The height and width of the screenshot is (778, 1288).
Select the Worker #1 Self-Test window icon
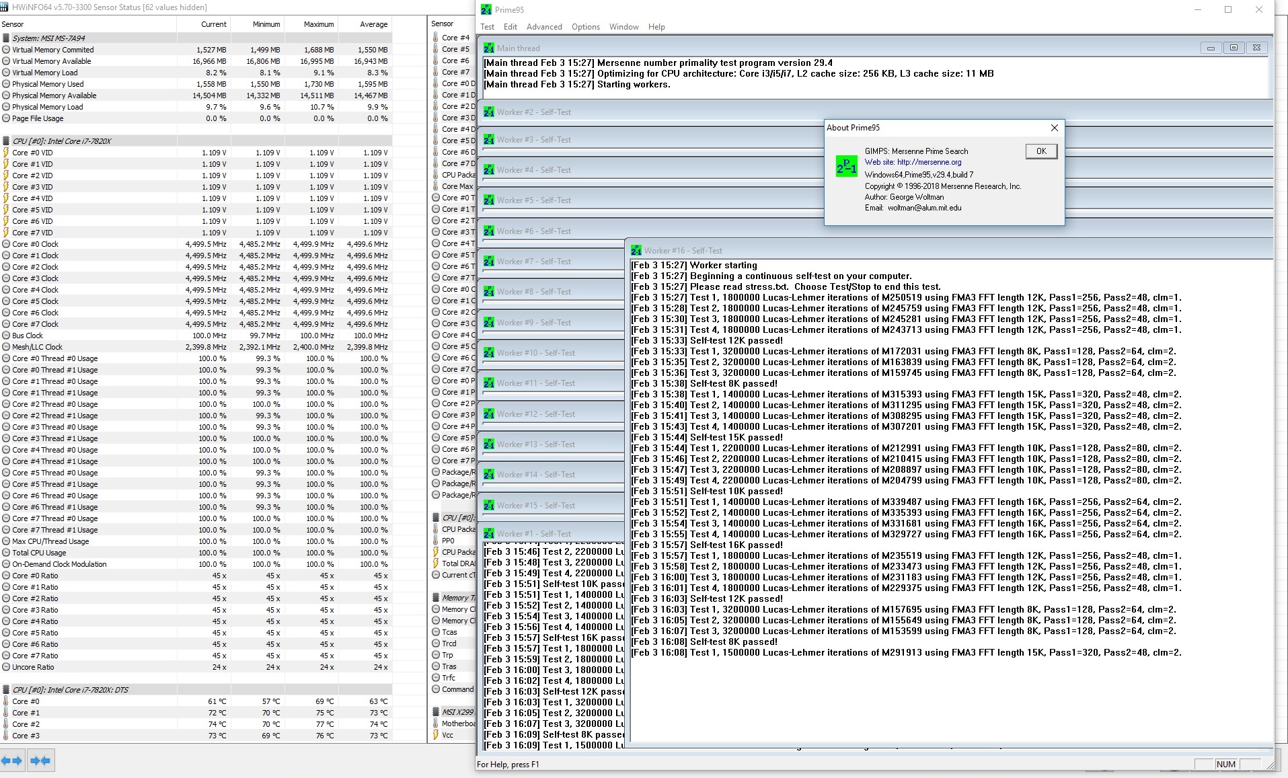point(489,534)
